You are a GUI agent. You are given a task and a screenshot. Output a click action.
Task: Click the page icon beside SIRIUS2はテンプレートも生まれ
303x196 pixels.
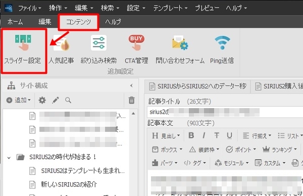tap(32, 171)
